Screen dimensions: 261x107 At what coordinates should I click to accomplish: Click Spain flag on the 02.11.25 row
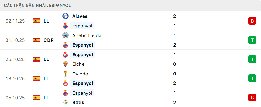(x=37, y=21)
